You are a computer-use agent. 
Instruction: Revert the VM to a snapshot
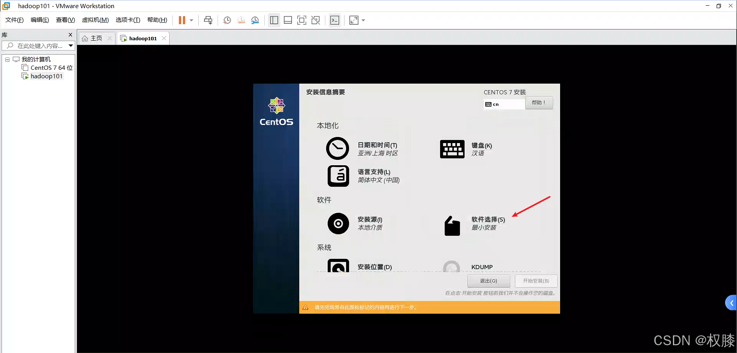241,20
